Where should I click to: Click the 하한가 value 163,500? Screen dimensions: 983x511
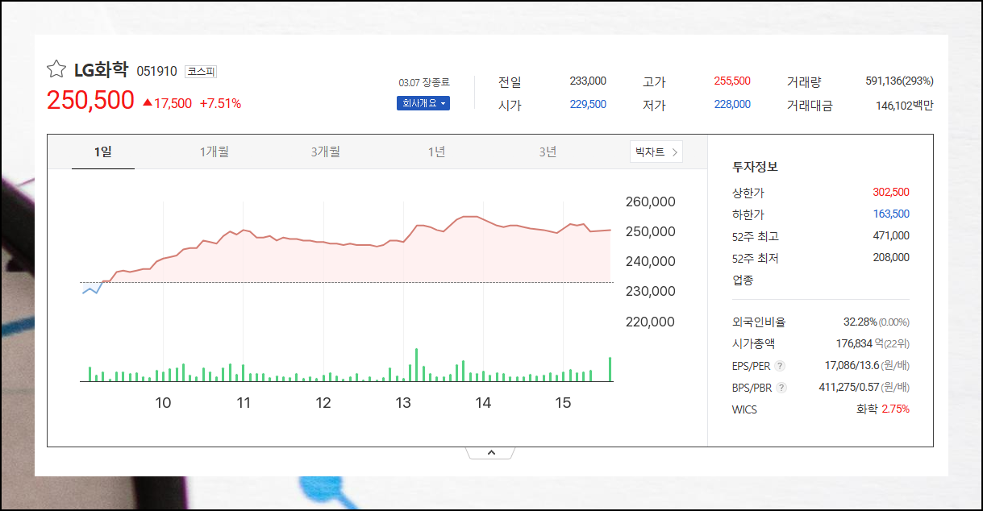891,214
